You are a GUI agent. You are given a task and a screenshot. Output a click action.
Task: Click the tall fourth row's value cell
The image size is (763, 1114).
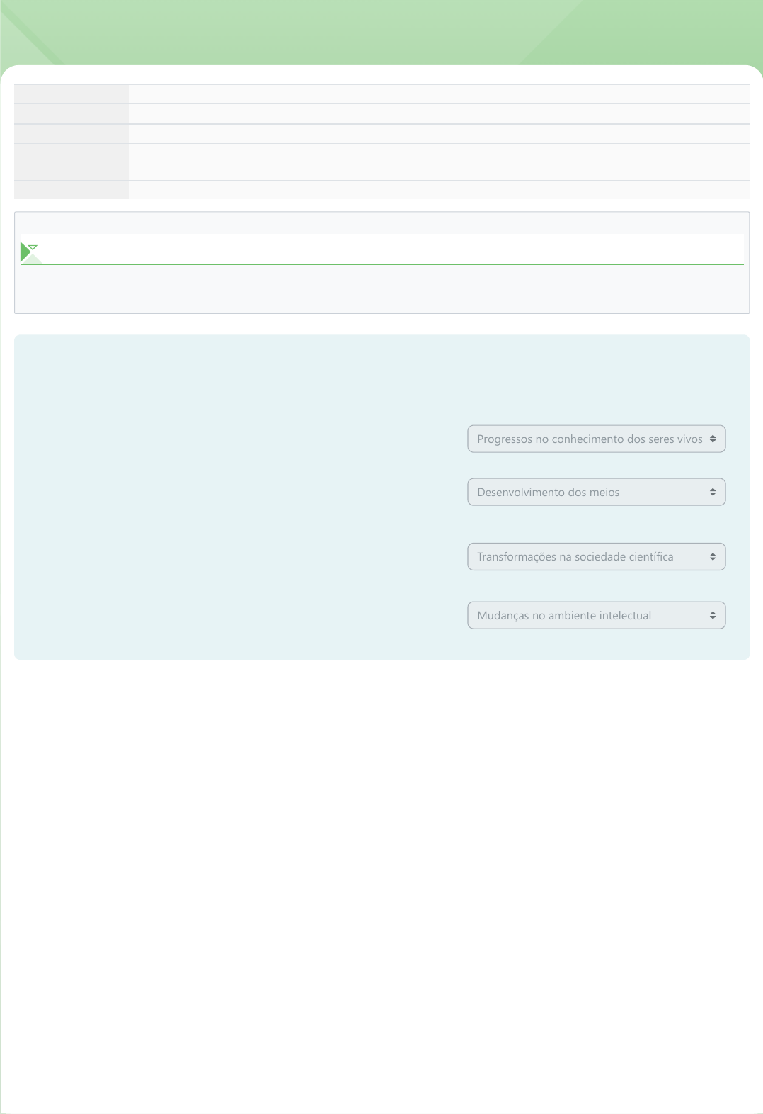(439, 162)
